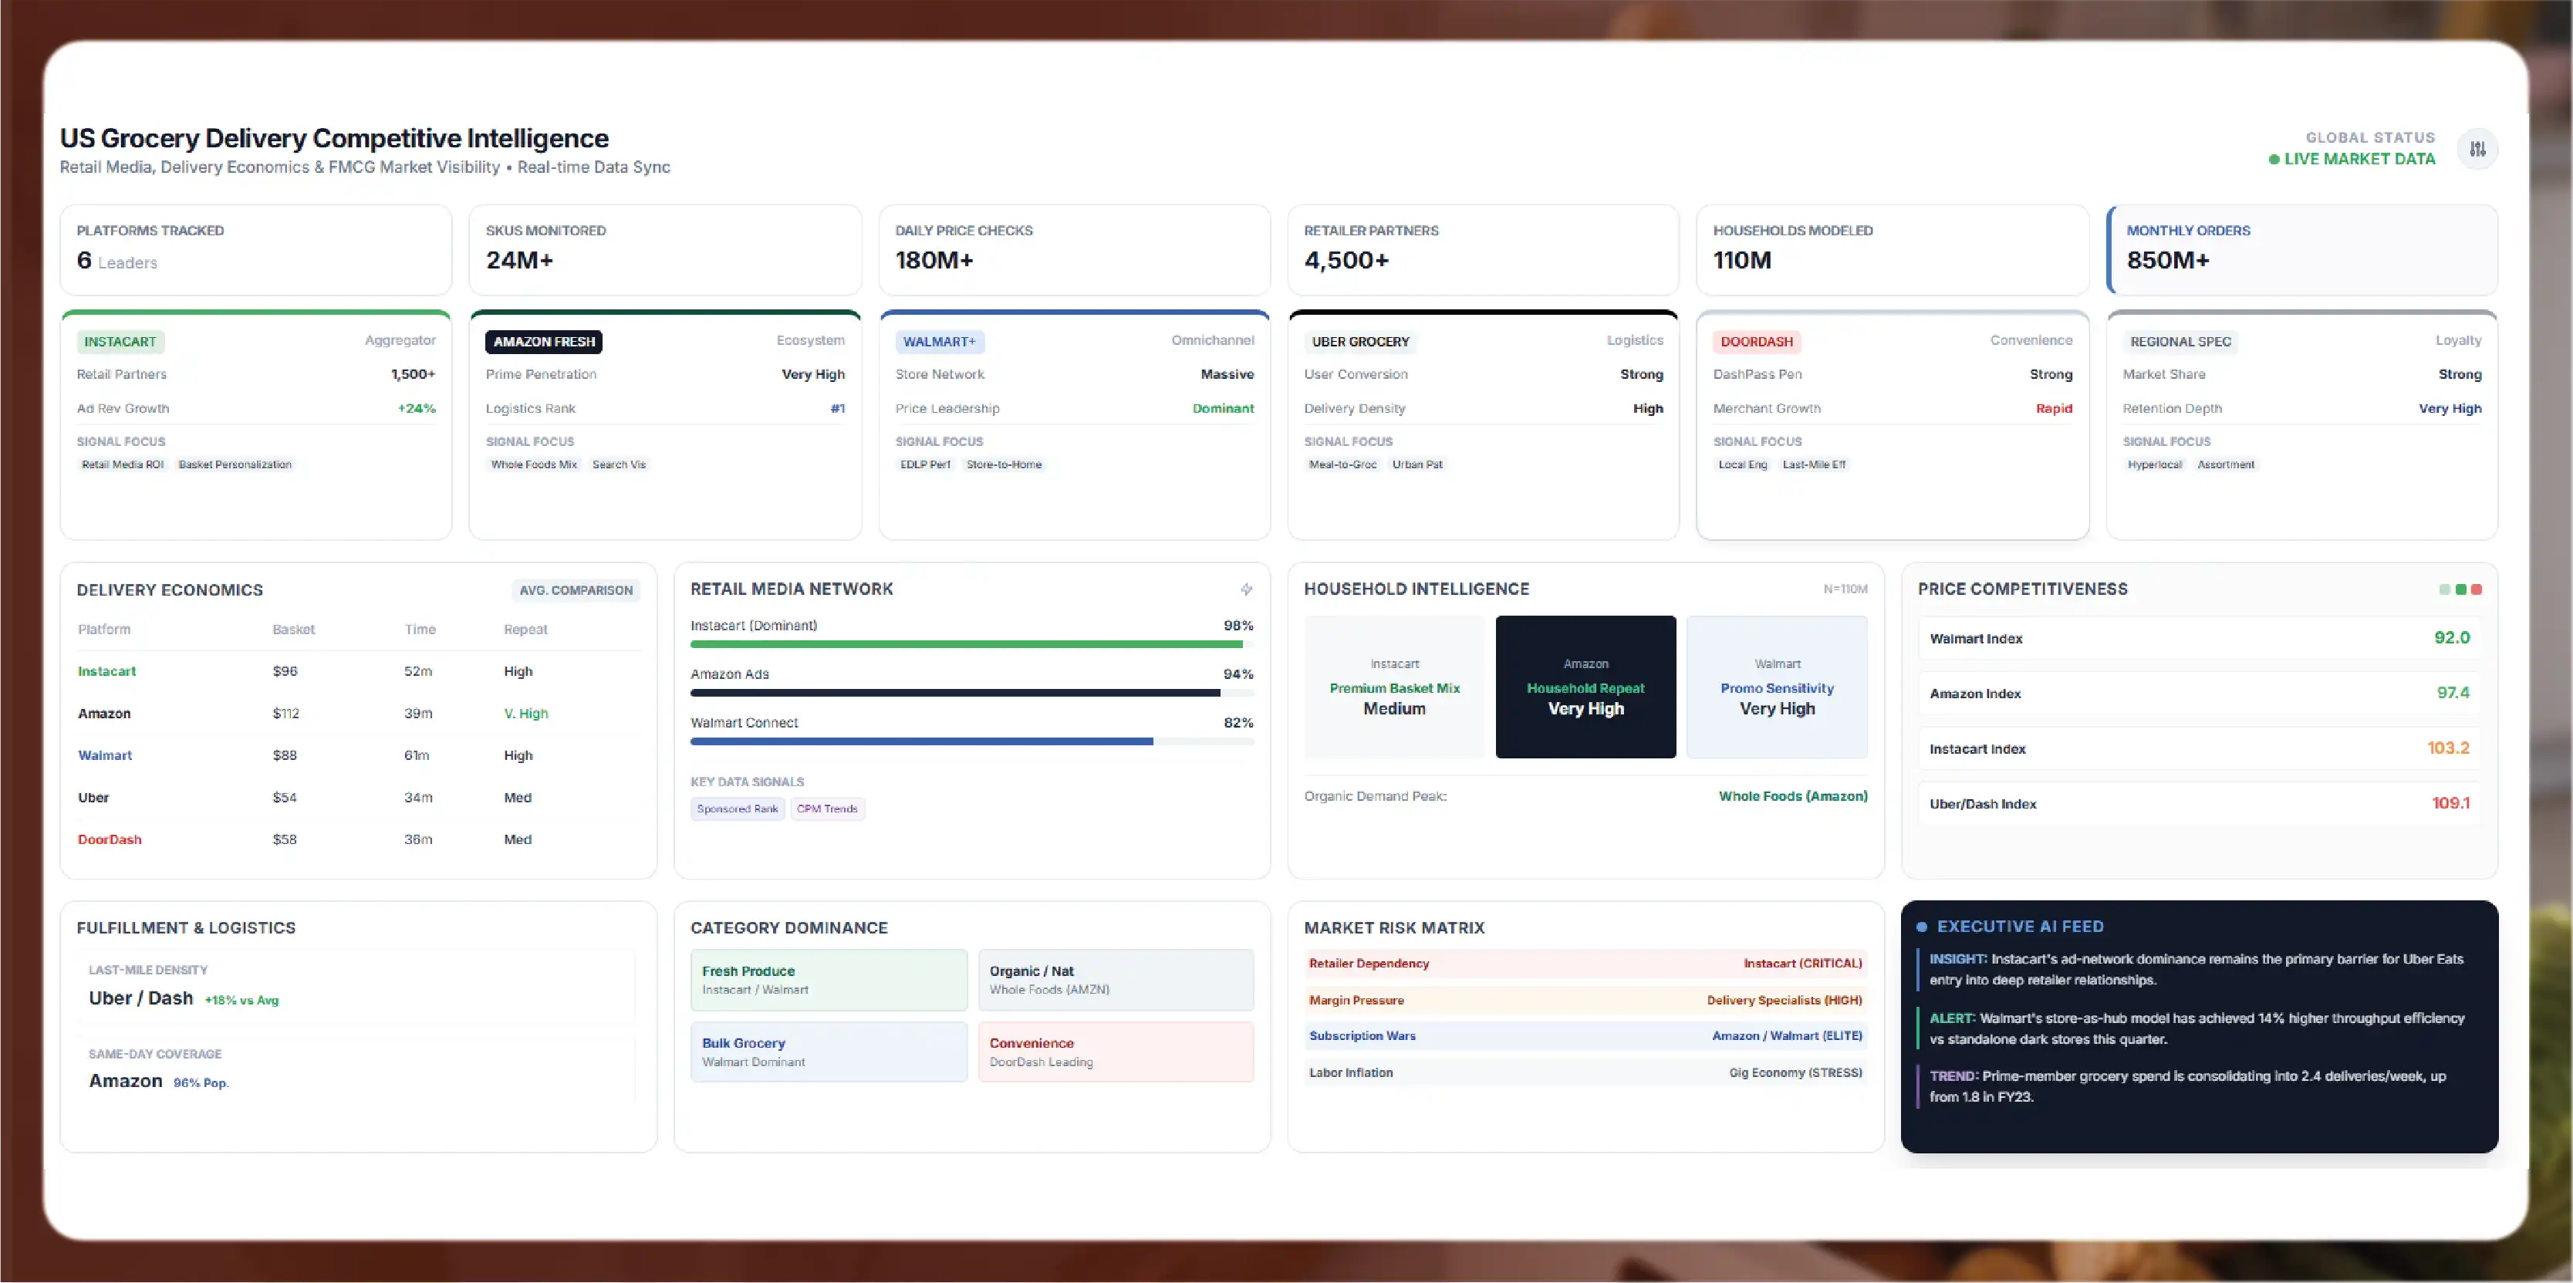
Task: Click the Basket Personalization tag
Action: coord(235,464)
